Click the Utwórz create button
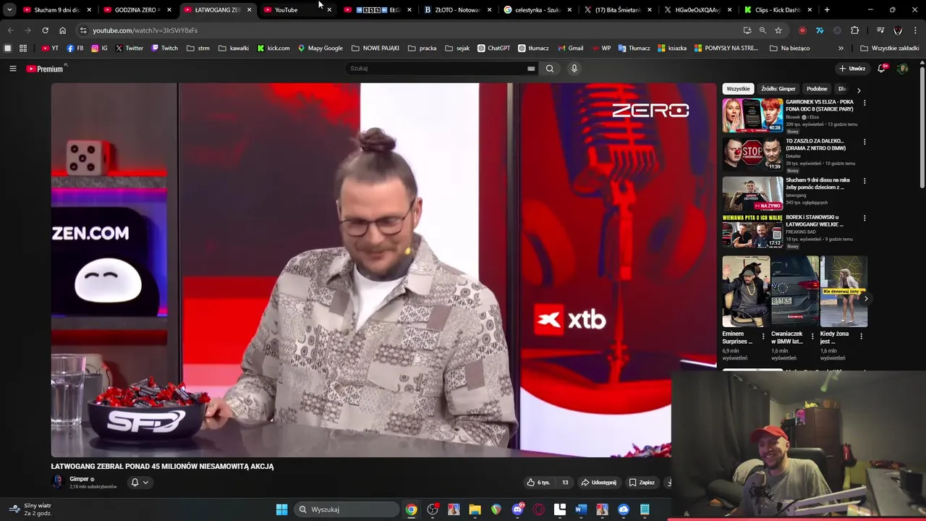Viewport: 926px width, 521px height. (x=852, y=69)
